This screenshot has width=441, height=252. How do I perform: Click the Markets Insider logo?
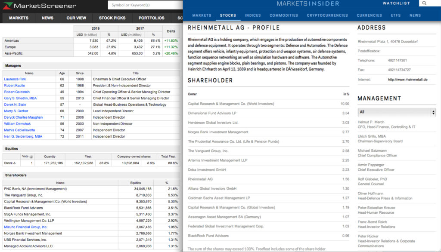pyautogui.click(x=308, y=3)
